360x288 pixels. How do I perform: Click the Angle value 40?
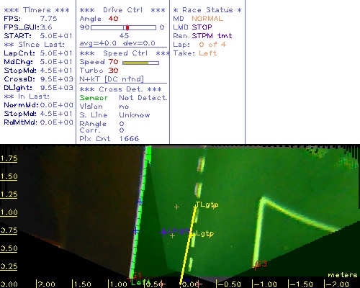coord(113,19)
